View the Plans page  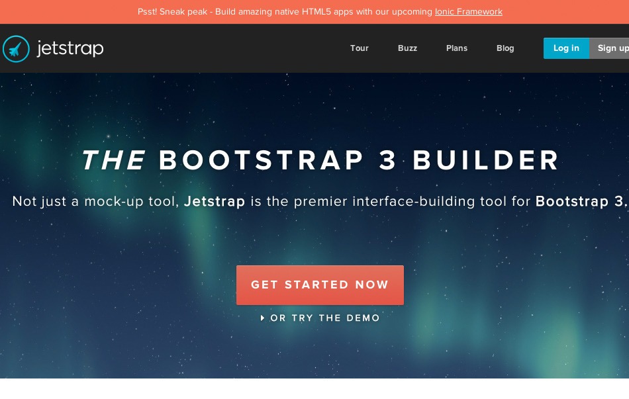point(457,48)
